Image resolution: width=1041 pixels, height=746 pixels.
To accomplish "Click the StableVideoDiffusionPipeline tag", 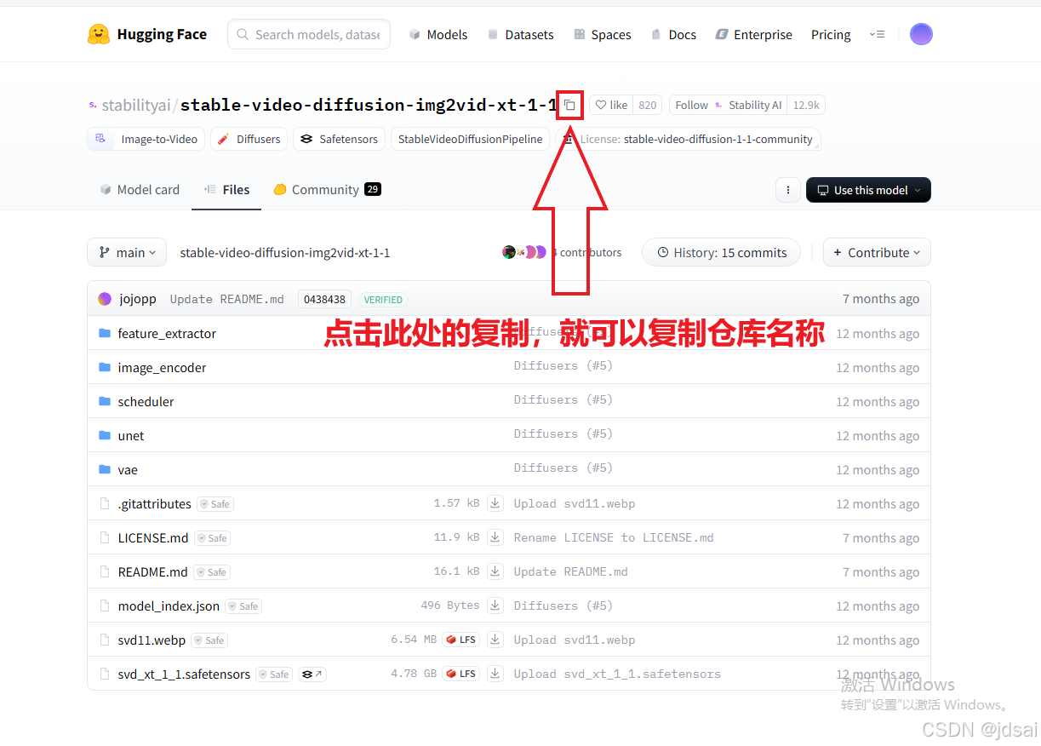I will pos(470,139).
